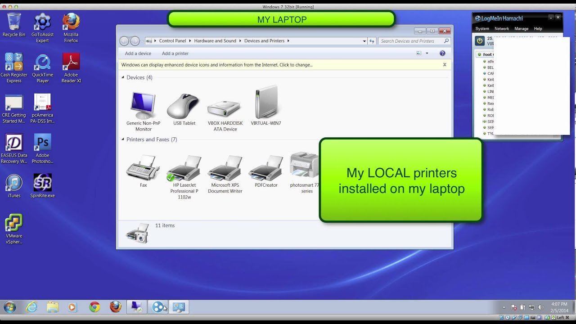Viewport: 576px width, 324px height.
Task: Open CRE Getting Started desktop file
Action: pos(14,108)
